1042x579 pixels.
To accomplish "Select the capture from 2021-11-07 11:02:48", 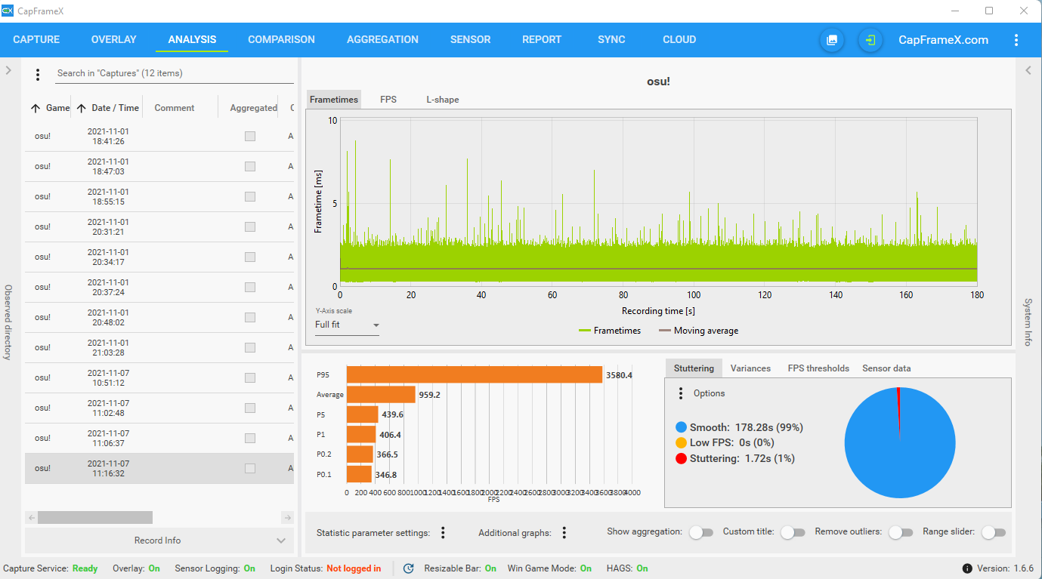I will pos(159,408).
